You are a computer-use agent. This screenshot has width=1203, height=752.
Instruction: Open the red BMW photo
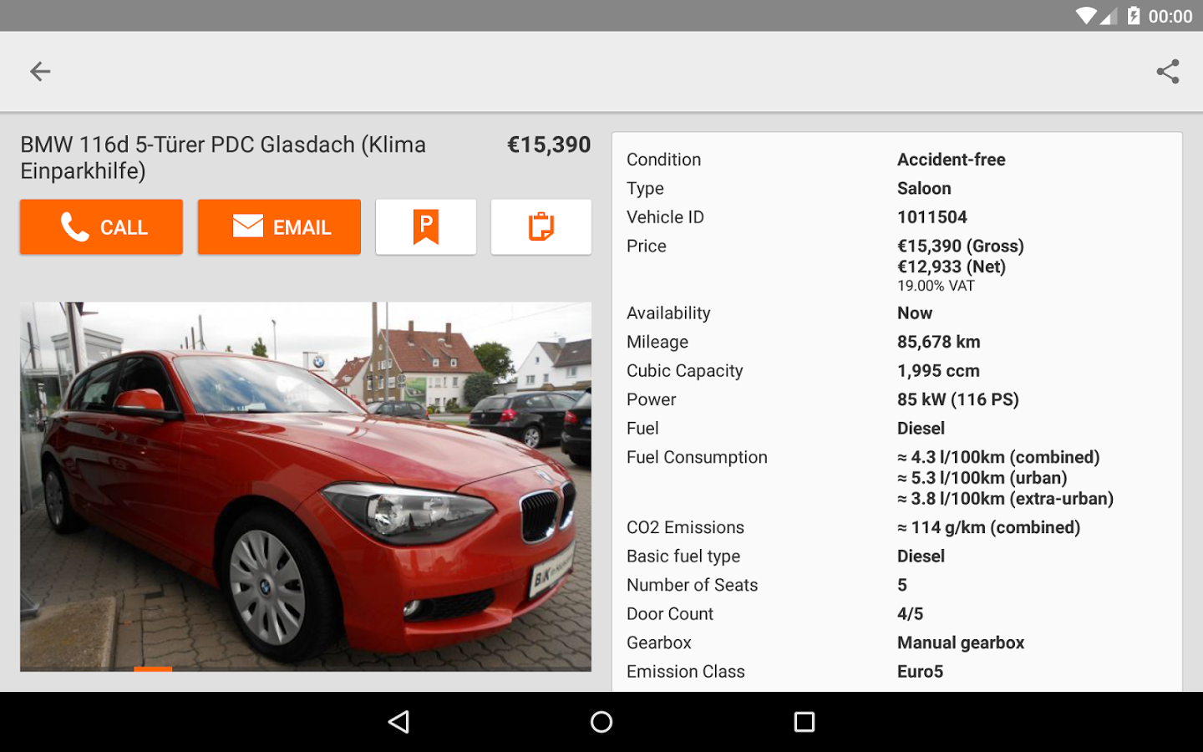pyautogui.click(x=306, y=486)
